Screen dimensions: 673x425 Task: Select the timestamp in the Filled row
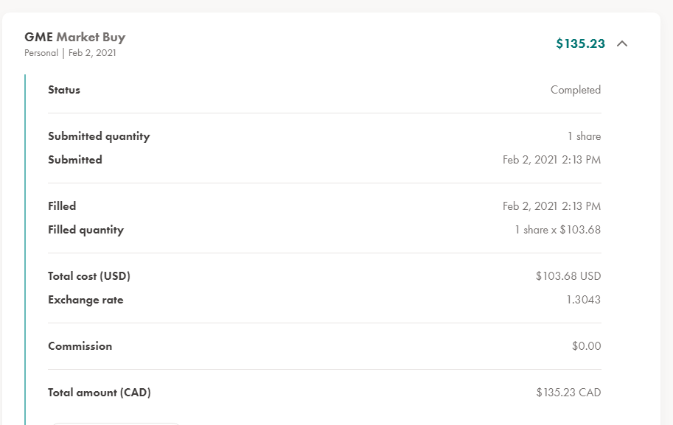551,206
